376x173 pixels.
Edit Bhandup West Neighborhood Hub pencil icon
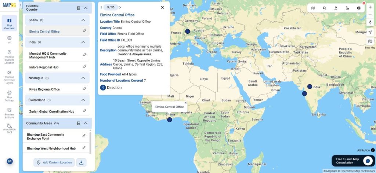[x=84, y=147]
